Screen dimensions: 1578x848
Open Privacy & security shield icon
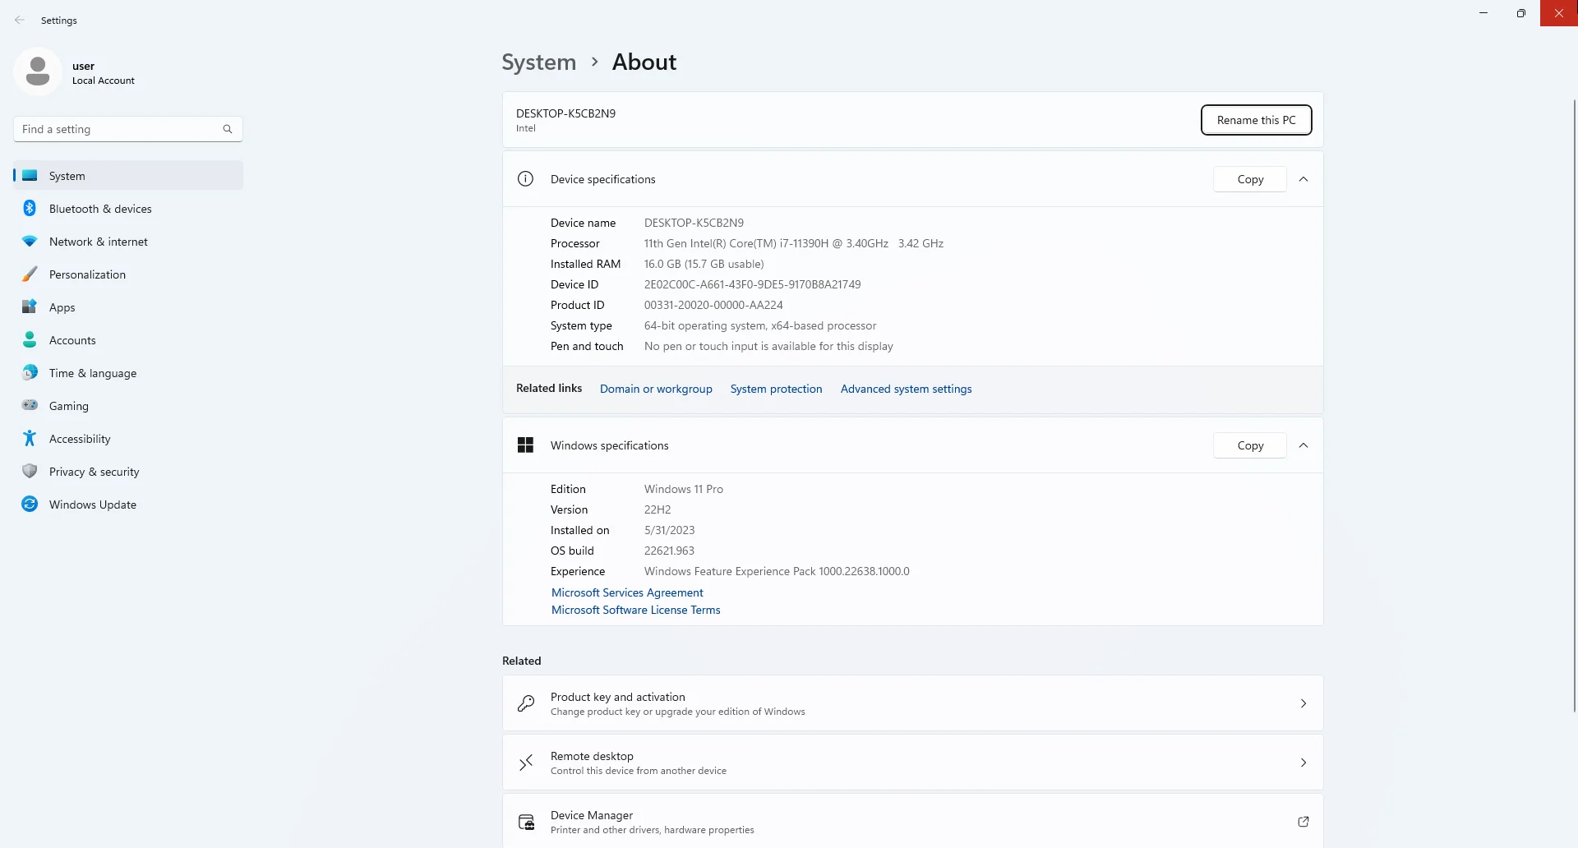point(30,472)
